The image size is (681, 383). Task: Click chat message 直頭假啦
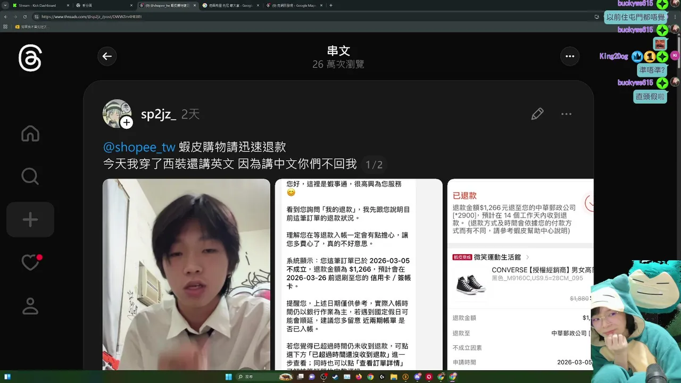(x=650, y=97)
